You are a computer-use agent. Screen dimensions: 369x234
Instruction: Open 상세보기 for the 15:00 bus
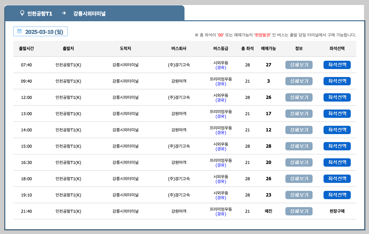coord(299,146)
